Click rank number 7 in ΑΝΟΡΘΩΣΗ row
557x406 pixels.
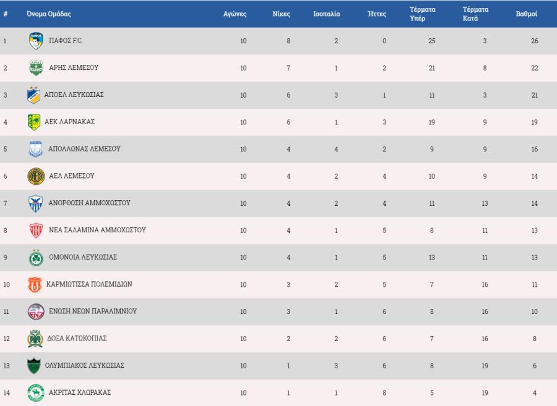click(5, 203)
